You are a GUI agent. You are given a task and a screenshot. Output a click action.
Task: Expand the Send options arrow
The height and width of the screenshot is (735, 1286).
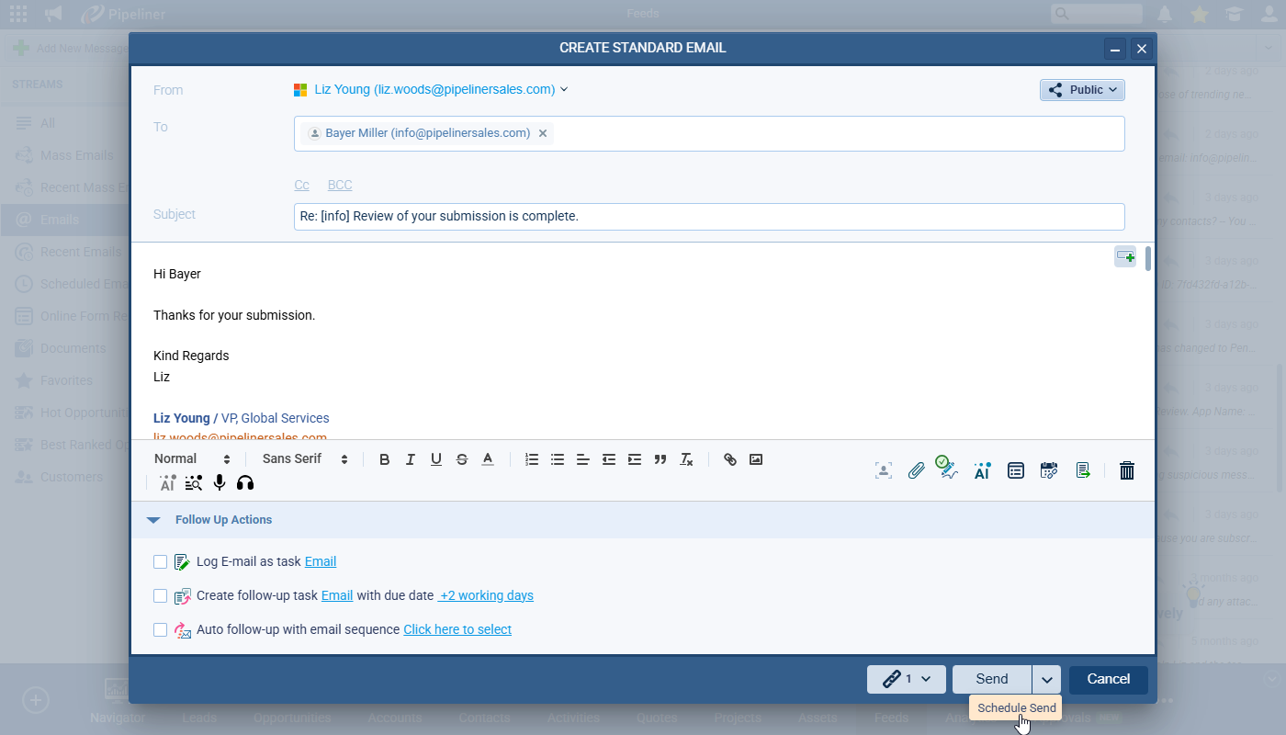(1046, 680)
